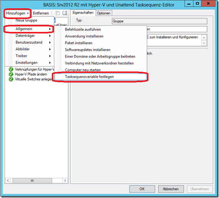This screenshot has height=198, width=219.
Task: Switch to the Eigenschaften tab
Action: pyautogui.click(x=83, y=13)
